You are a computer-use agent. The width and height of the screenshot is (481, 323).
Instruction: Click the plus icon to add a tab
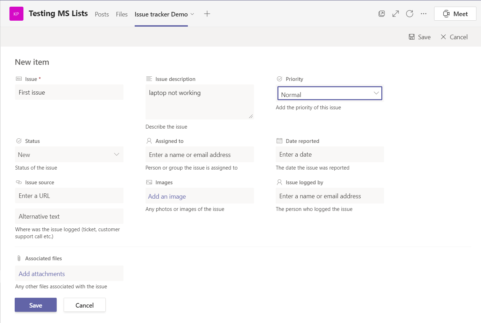pyautogui.click(x=207, y=14)
